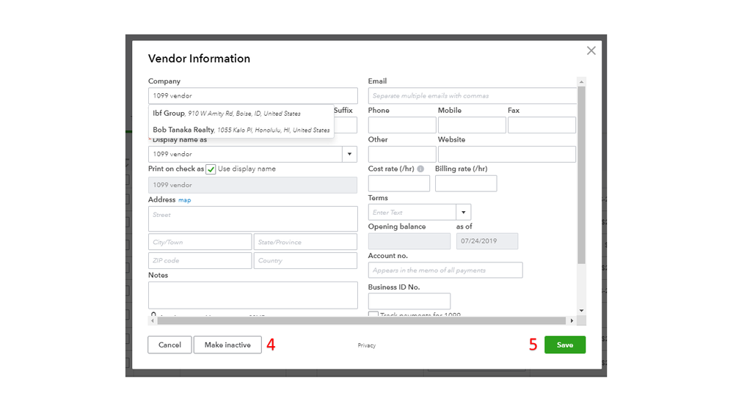The width and height of the screenshot is (733, 412).
Task: Open the Terms dropdown arrow
Action: (x=463, y=212)
